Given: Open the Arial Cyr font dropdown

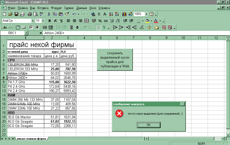Looking at the screenshot, I should pos(33,21).
